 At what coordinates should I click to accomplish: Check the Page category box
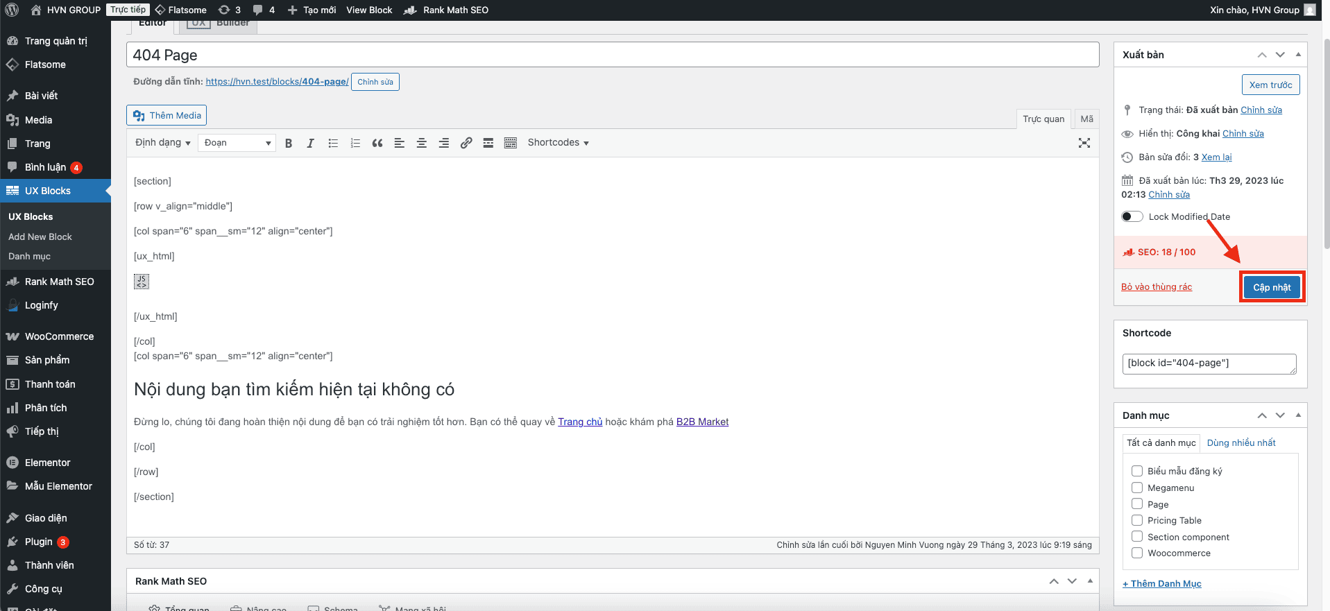point(1137,504)
